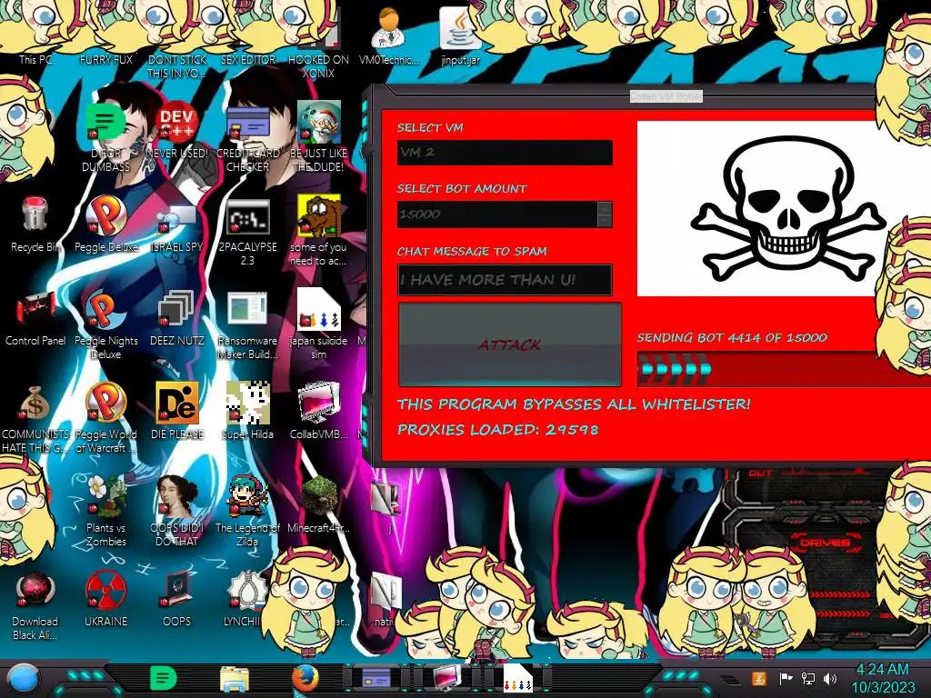Click the bot sending progress bar
931x698 pixels.
(784, 369)
